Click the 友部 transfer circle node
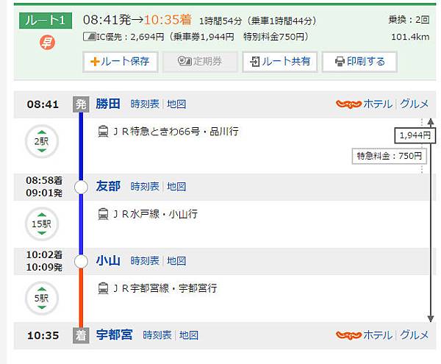 (81, 187)
